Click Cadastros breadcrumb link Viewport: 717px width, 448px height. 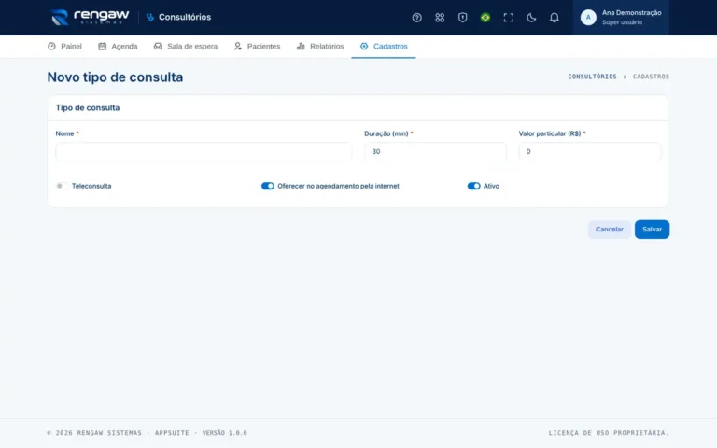point(651,77)
